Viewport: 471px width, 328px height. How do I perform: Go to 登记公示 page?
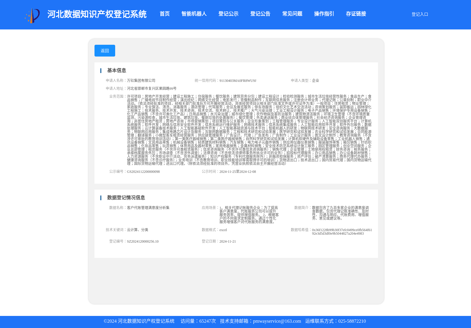[228, 14]
